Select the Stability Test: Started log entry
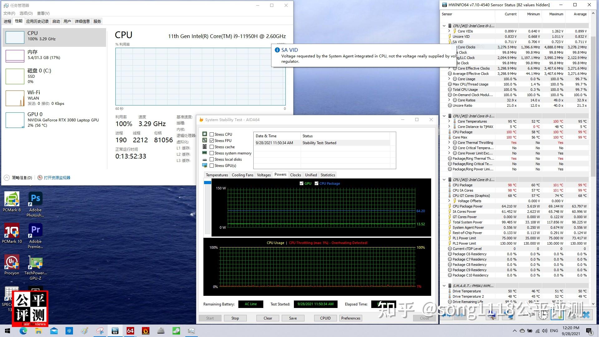Viewport: 599px width, 337px height. click(x=319, y=143)
